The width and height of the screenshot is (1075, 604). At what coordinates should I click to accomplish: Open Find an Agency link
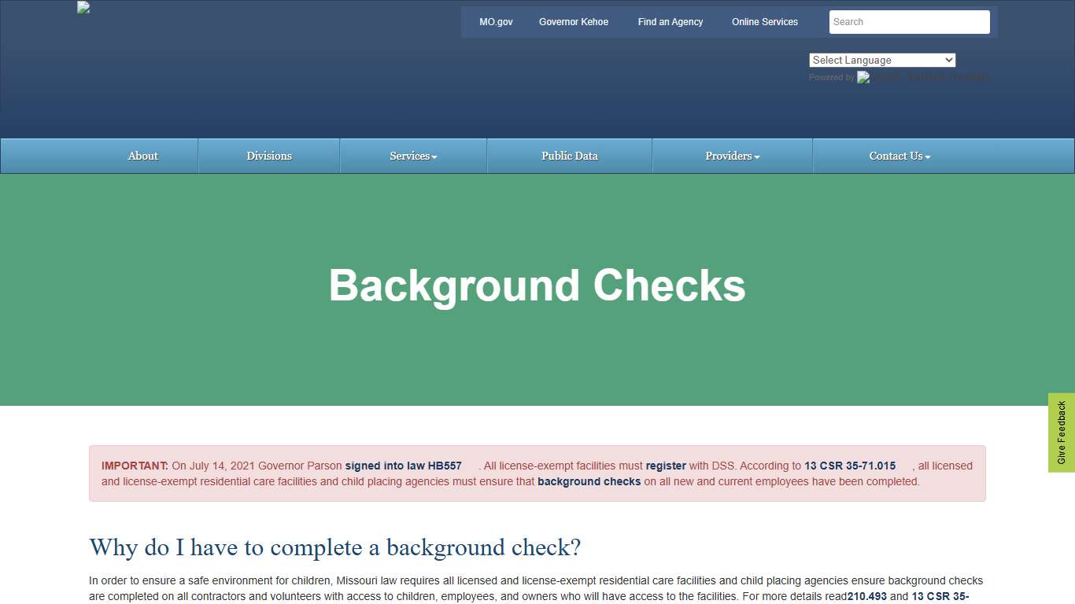(670, 22)
